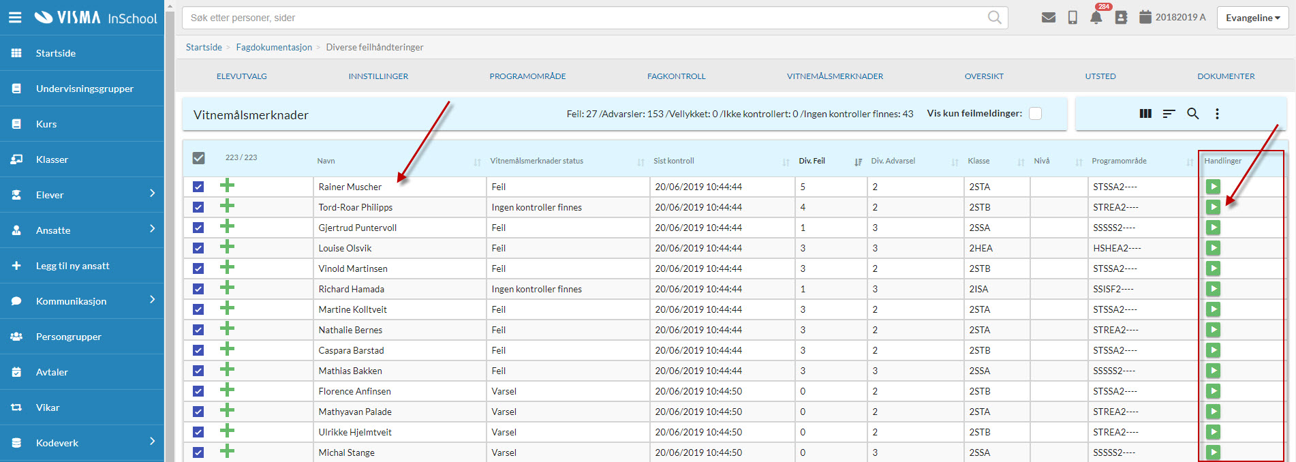Uncheck Richard Hamada row checkbox

coord(198,289)
